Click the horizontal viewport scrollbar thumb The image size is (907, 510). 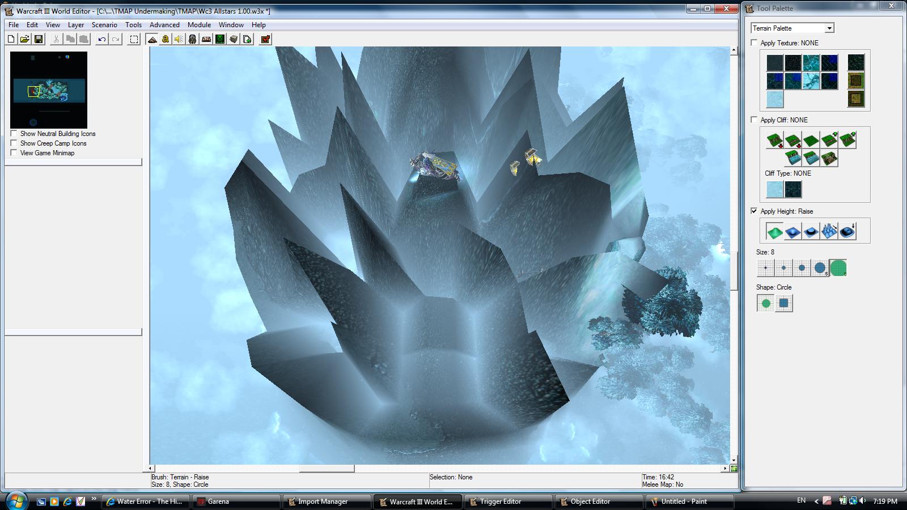(327, 469)
